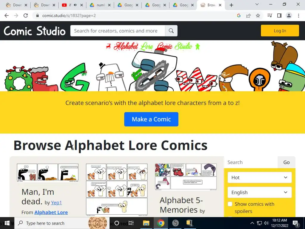Open File Explorer from taskbar
This screenshot has width=305, height=229.
[146, 223]
